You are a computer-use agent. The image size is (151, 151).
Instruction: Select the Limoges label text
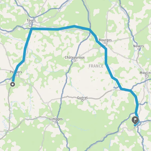point(56,119)
